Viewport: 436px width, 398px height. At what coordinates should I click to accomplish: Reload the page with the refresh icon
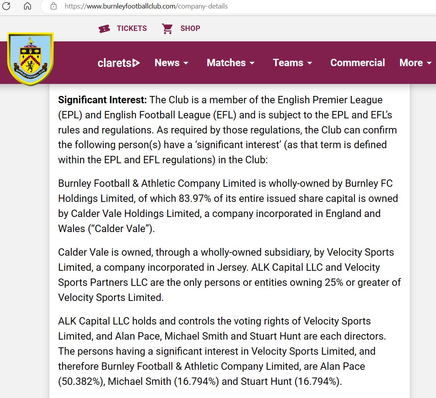click(7, 6)
